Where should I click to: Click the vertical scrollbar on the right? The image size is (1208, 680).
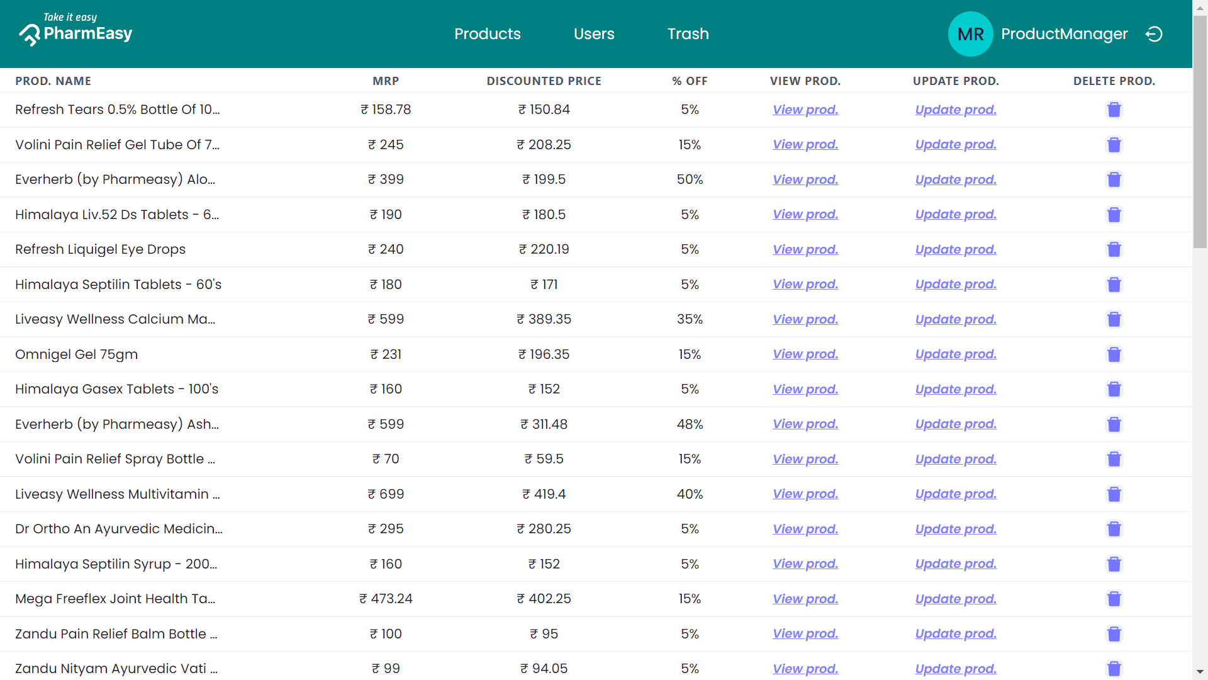pyautogui.click(x=1199, y=126)
